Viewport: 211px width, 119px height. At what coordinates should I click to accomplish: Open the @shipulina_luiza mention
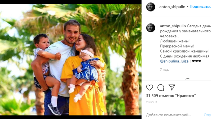(x=174, y=61)
